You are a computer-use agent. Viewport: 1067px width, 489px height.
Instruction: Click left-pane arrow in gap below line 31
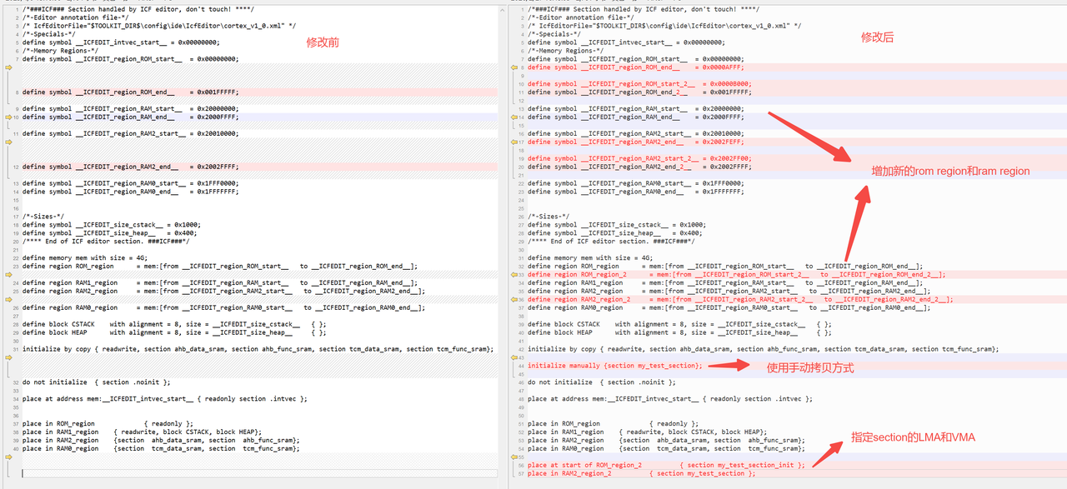(8, 357)
